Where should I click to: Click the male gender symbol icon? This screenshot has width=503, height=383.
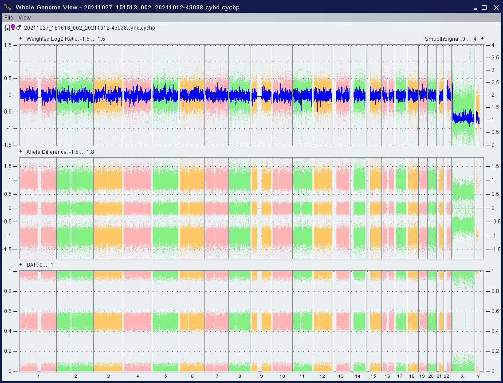19,27
